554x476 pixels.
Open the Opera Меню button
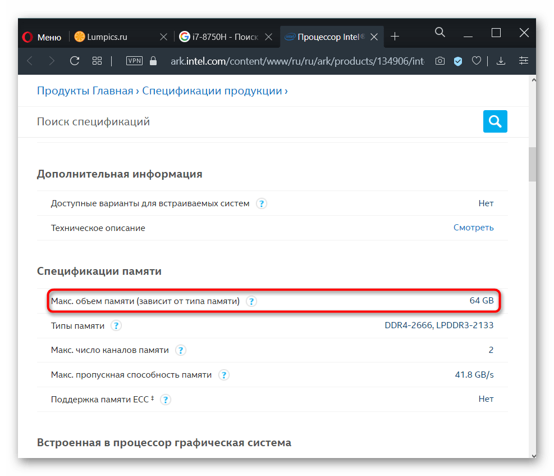click(x=42, y=37)
